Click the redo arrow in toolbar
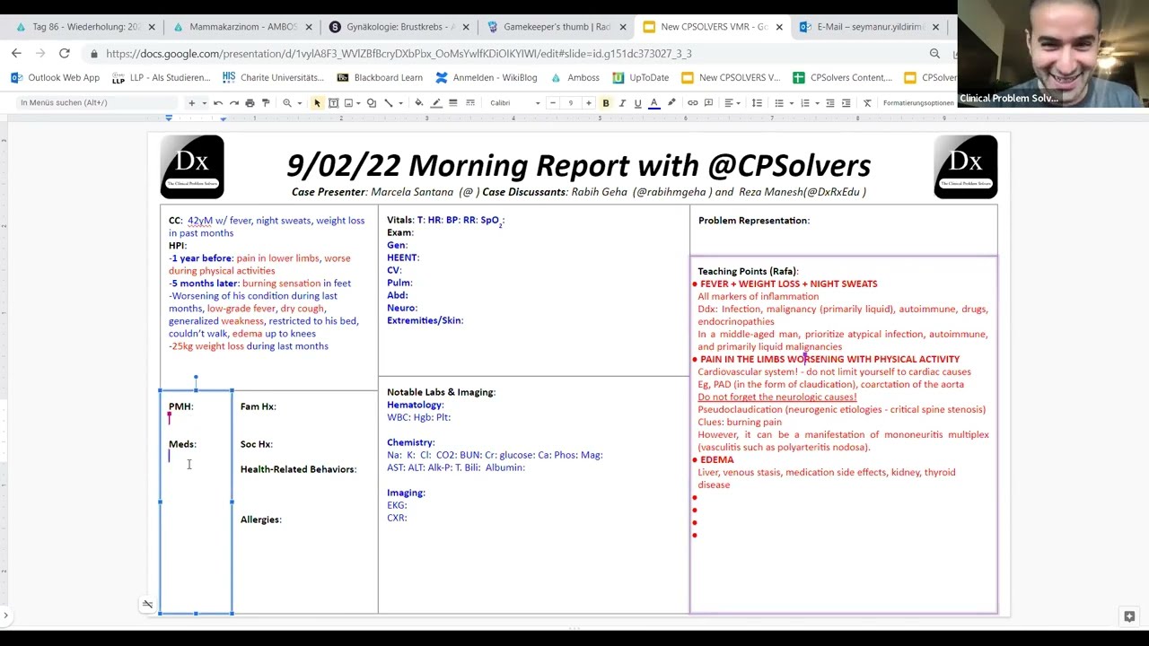 pos(234,103)
